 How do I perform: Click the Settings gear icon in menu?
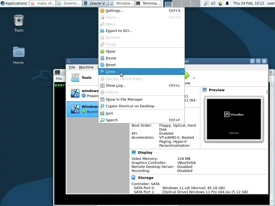point(102,11)
